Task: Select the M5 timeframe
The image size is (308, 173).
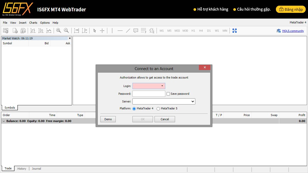Action: click(169, 31)
